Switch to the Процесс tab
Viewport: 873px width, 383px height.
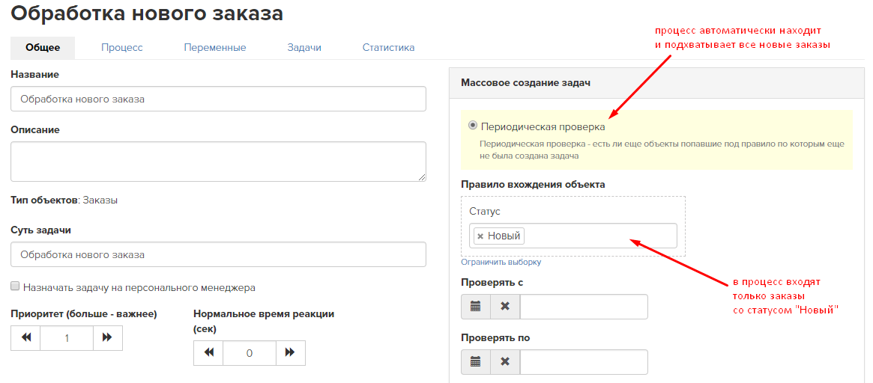(122, 48)
